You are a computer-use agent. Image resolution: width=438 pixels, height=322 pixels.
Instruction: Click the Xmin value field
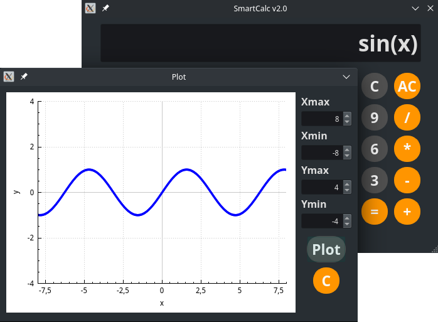[x=322, y=153]
